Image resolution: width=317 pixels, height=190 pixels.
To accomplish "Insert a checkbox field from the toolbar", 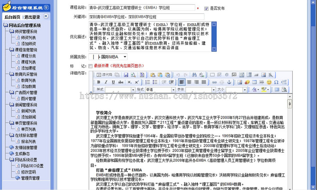I will (x=219, y=75).
